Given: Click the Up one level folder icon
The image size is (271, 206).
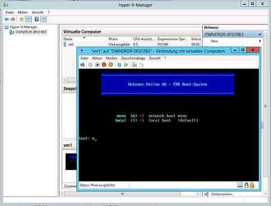Looking at the screenshot, I should [x=21, y=19].
